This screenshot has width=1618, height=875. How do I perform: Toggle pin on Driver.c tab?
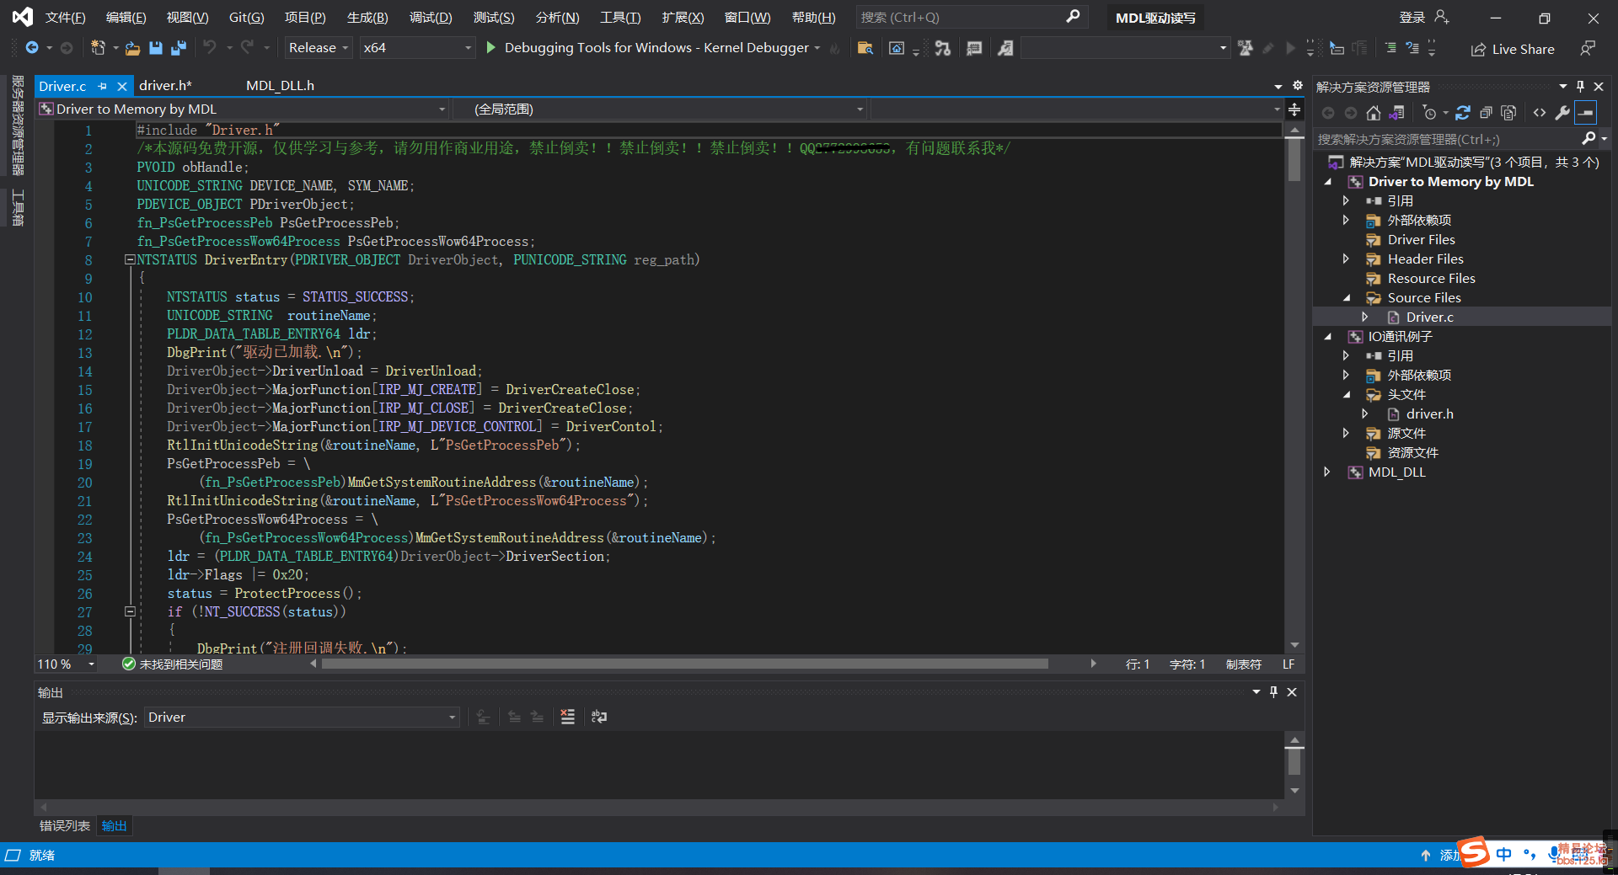coord(103,86)
